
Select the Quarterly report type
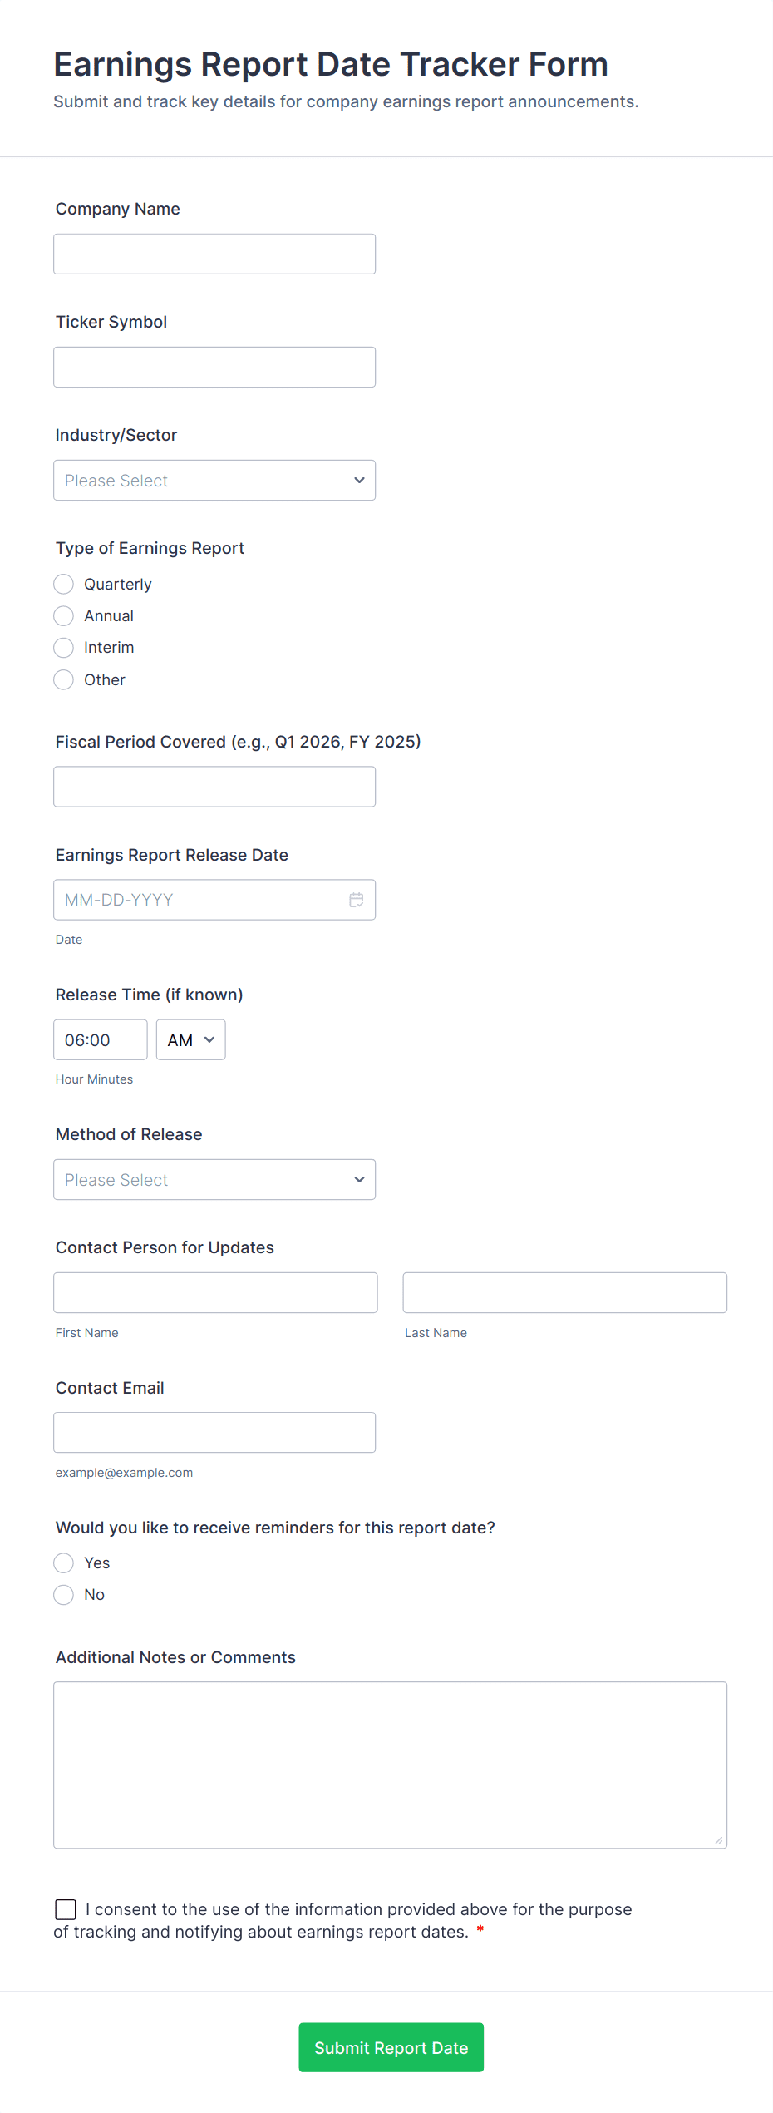click(x=64, y=585)
